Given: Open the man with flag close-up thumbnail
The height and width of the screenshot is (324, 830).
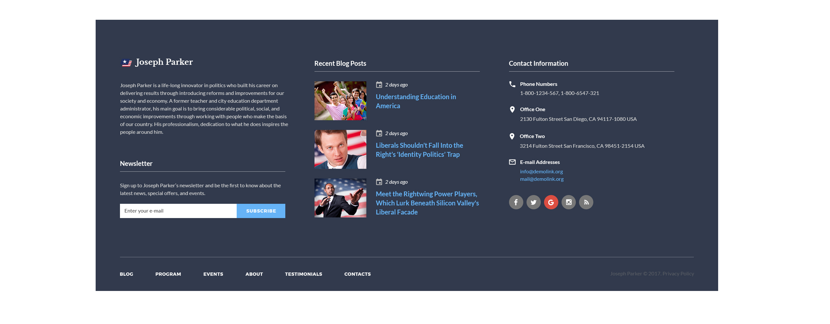Looking at the screenshot, I should coord(340,149).
